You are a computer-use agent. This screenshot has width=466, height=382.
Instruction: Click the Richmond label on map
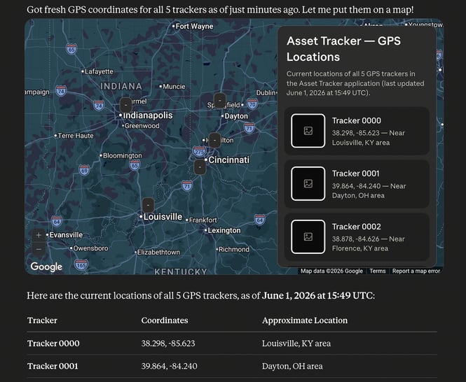tap(234, 250)
